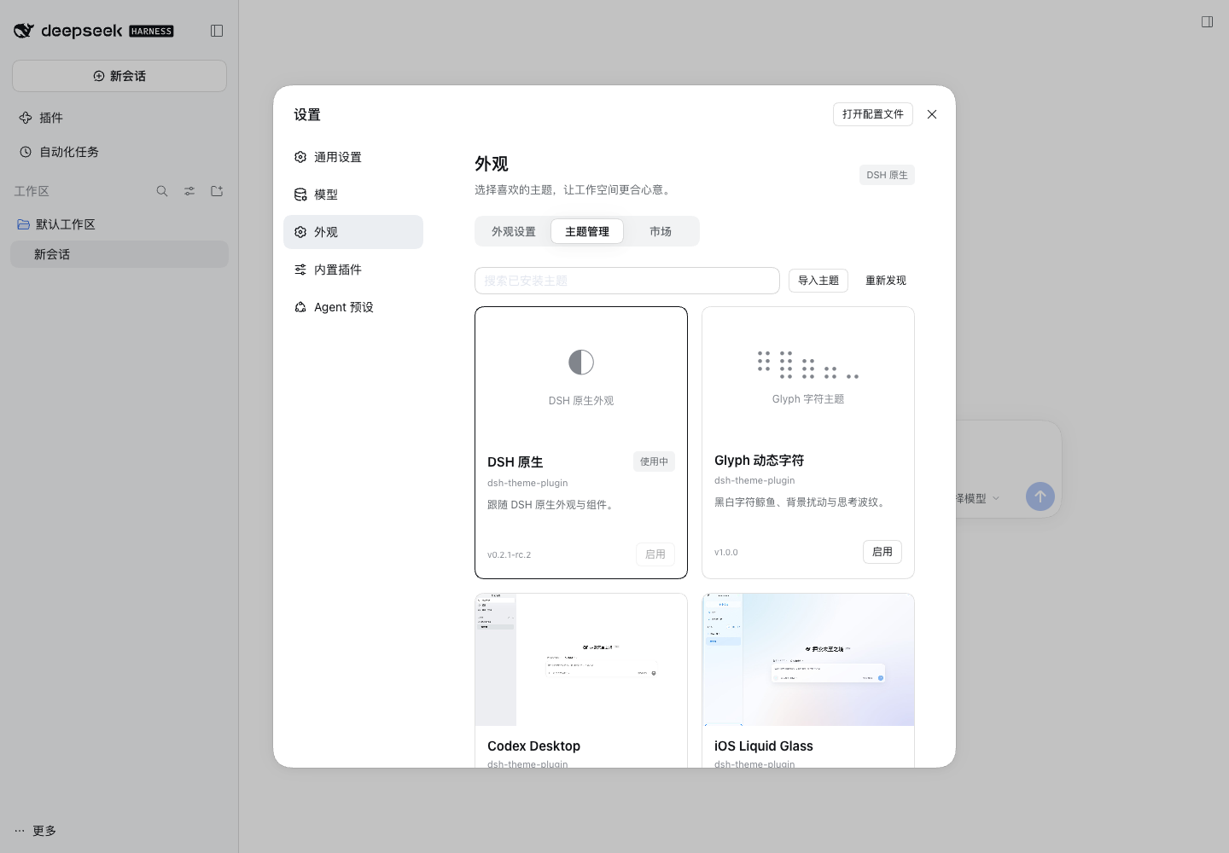Select 默认工作区 folder
The width and height of the screenshot is (1229, 853).
[119, 224]
